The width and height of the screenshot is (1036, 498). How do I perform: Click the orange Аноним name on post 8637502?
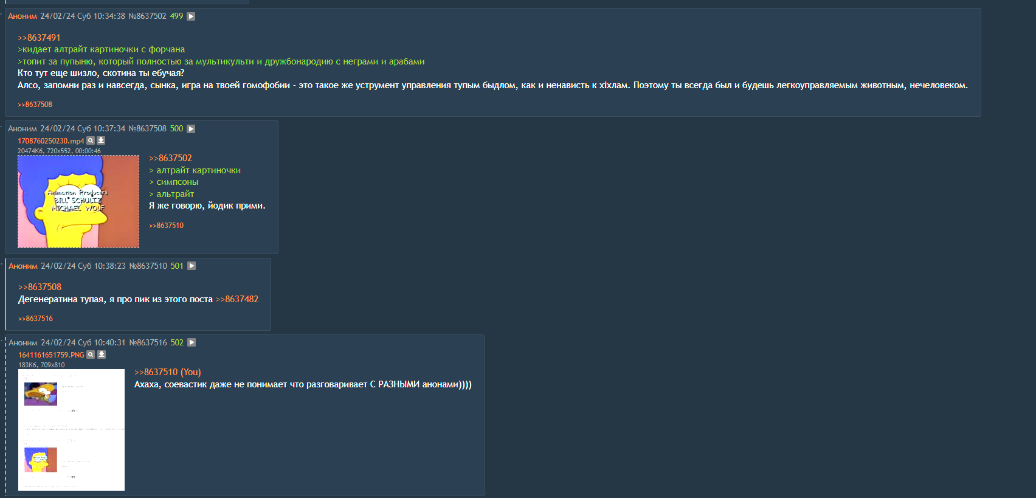[x=22, y=16]
